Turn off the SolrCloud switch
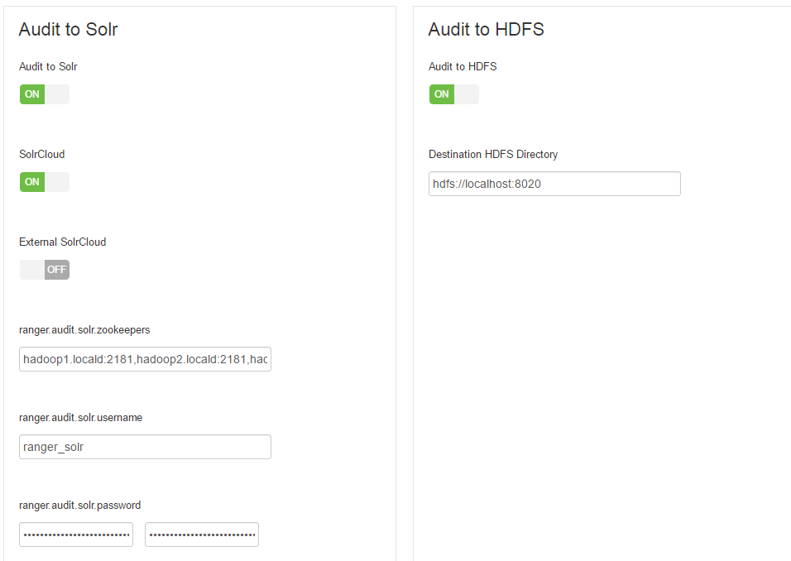The width and height of the screenshot is (791, 561). tap(45, 182)
